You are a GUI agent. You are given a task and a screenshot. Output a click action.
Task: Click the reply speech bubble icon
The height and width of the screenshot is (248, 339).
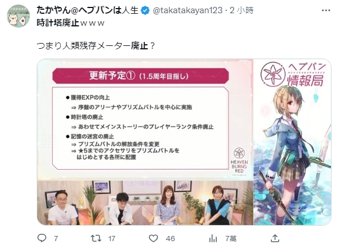pyautogui.click(x=42, y=238)
